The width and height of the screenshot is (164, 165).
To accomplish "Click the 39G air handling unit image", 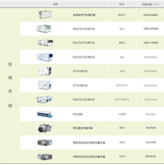I will 45,57.
